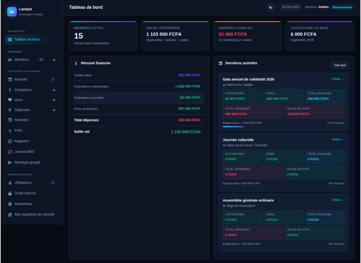Open Détails for Journée culturelle
Image resolution: width=361 pixels, height=263 pixels.
point(338,139)
